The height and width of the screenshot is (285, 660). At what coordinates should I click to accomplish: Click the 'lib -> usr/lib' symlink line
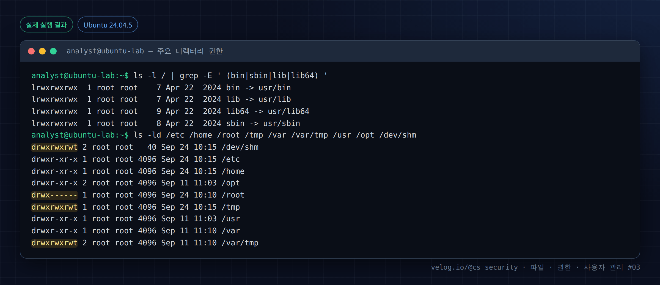click(161, 99)
